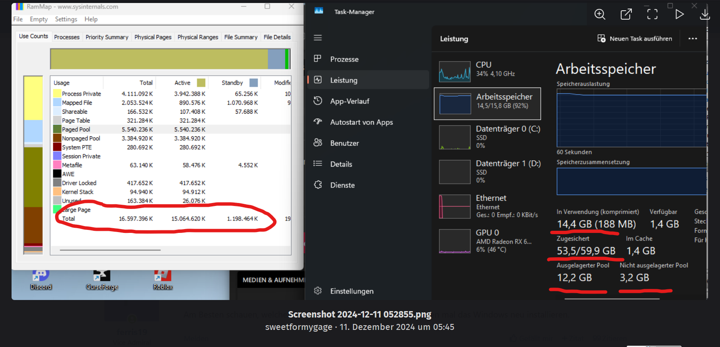The image size is (720, 347).
Task: Click the Mapped File color swatch
Action: 57,103
